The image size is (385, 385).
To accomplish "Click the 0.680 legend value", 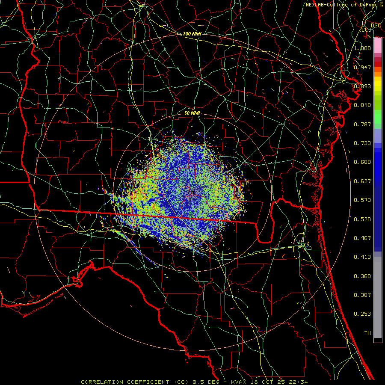I will click(362, 162).
